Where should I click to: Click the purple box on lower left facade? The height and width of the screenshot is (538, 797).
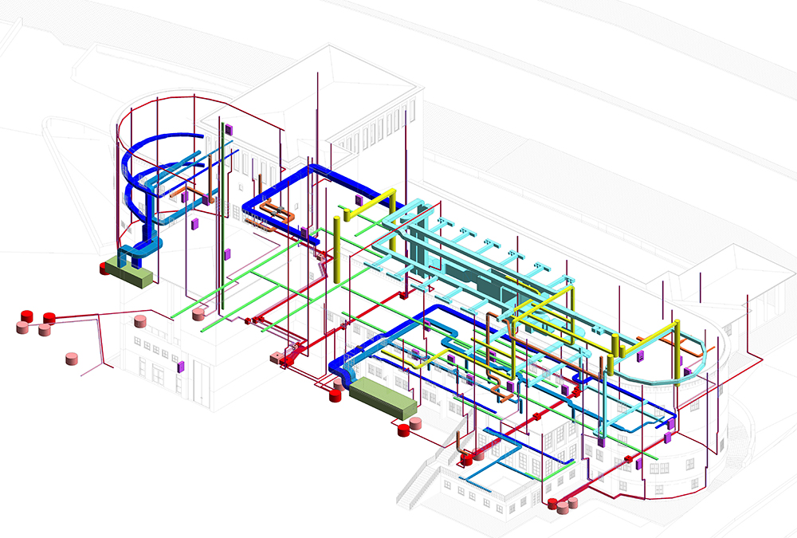(180, 366)
